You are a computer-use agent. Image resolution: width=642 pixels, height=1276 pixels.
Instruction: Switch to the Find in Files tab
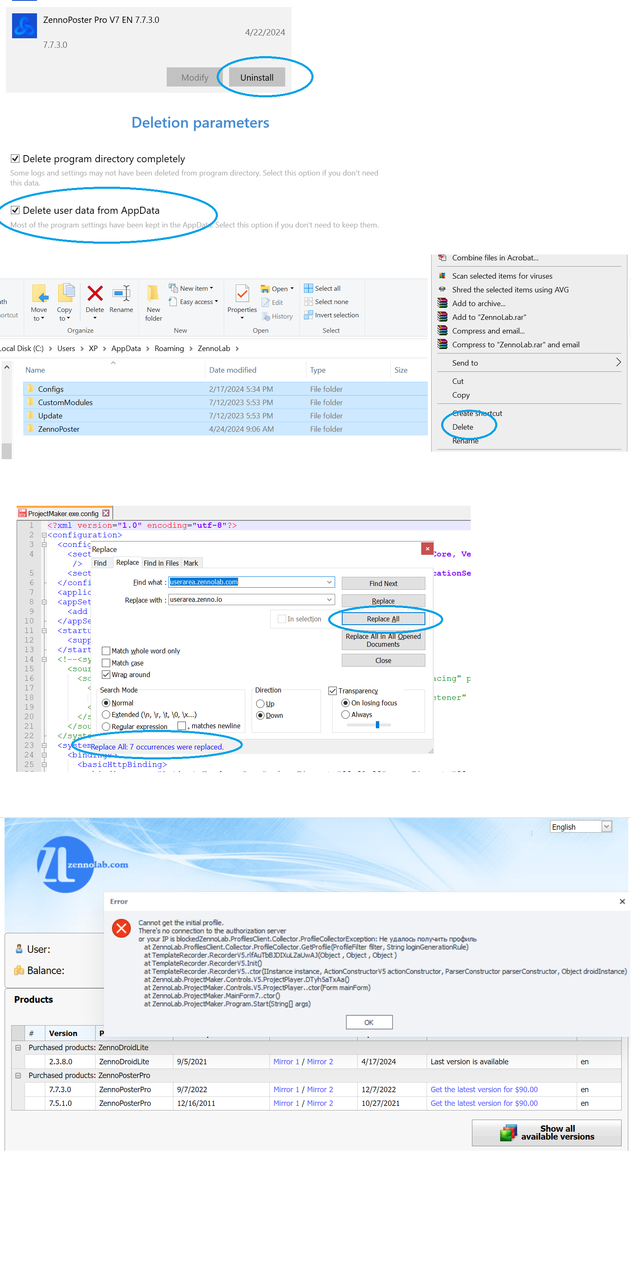click(x=161, y=563)
